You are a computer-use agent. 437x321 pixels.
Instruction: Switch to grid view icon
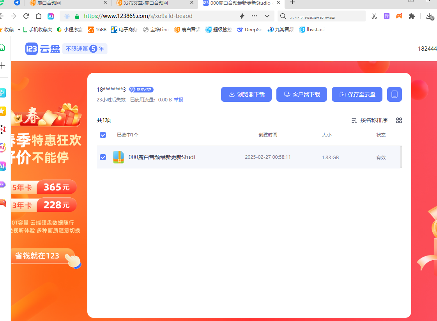click(x=399, y=120)
